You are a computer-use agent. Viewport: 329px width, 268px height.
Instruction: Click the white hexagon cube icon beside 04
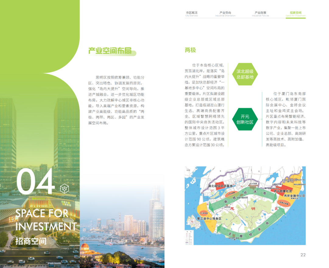click(64, 189)
